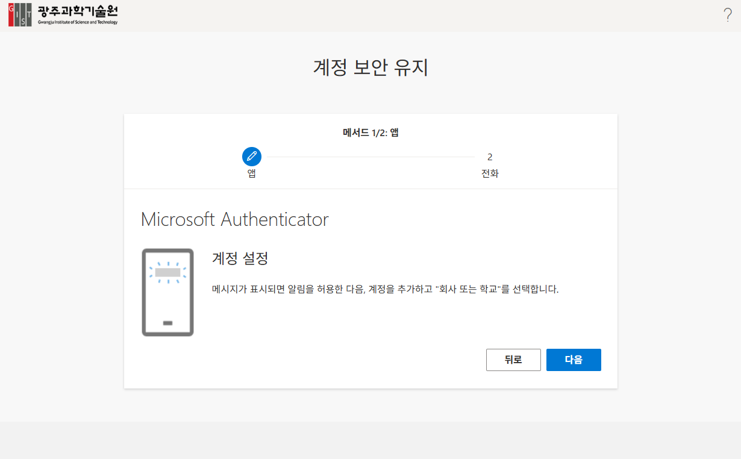This screenshot has height=459, width=741.
Task: Click the 뒤로 button
Action: click(x=513, y=360)
